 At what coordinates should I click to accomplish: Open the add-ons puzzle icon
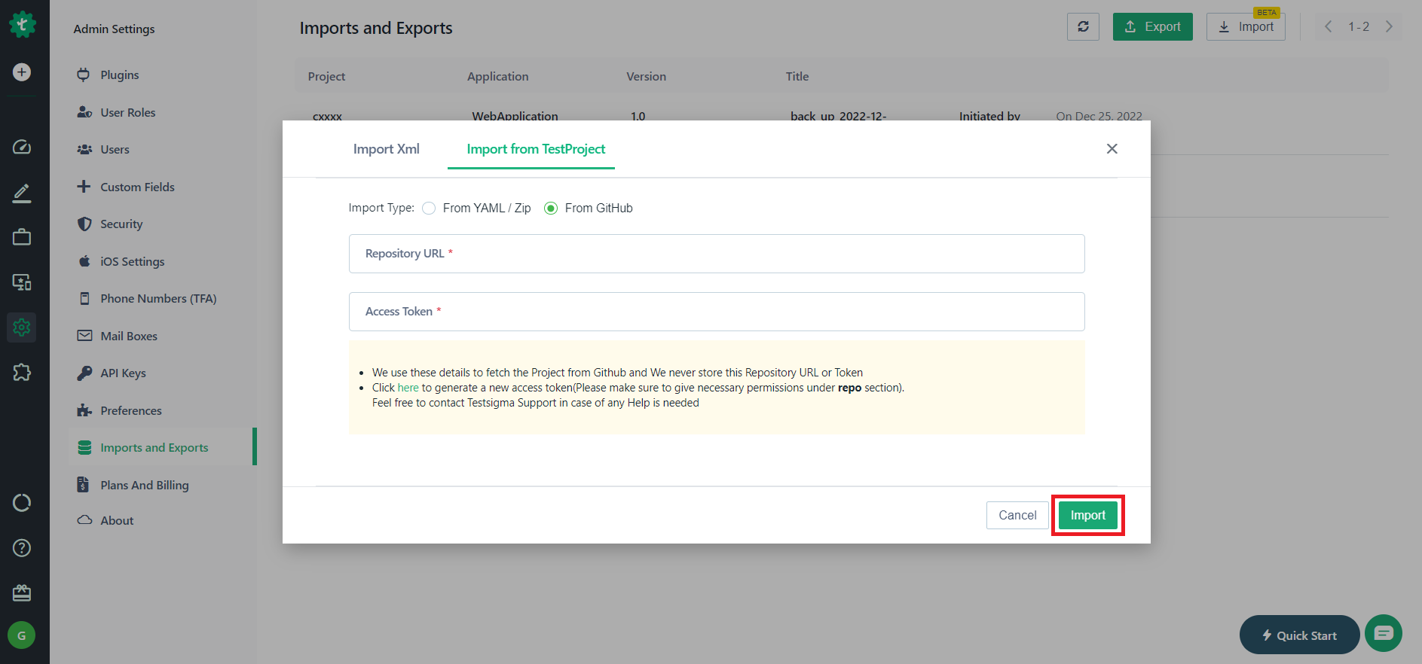(x=22, y=372)
